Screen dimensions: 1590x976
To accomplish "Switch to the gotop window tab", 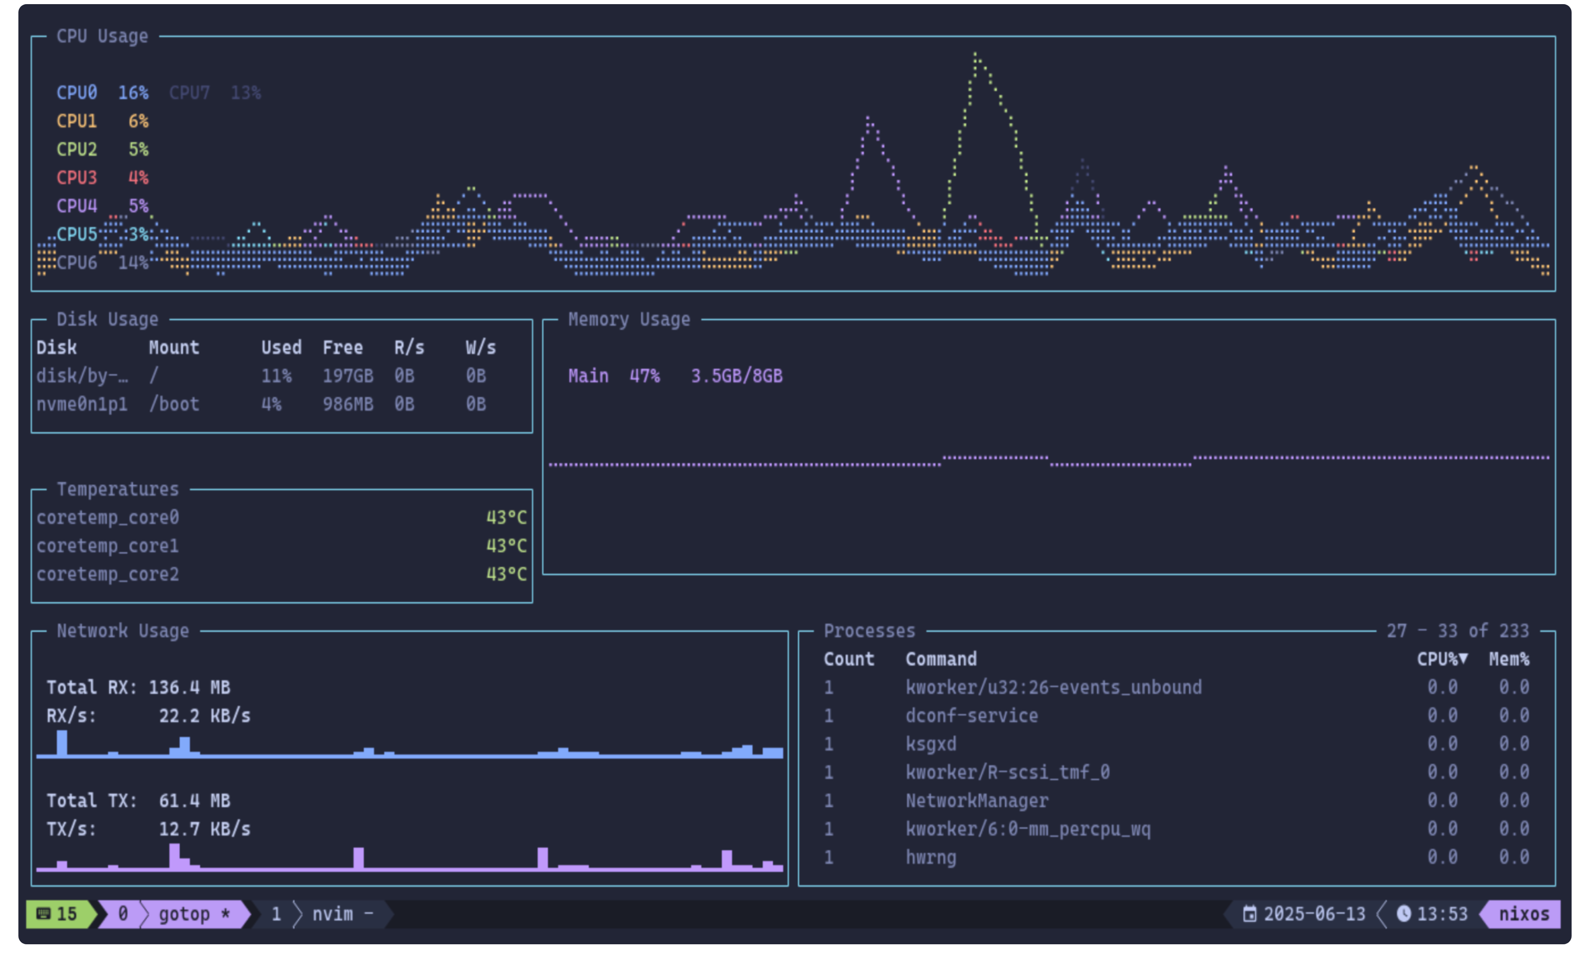I will coord(194,913).
